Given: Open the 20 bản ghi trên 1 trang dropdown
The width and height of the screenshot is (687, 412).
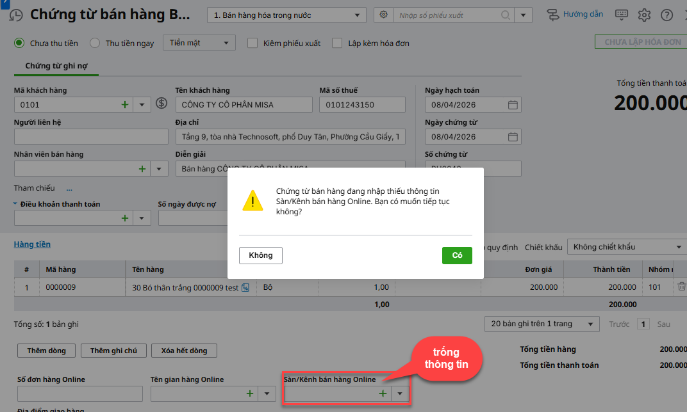Looking at the screenshot, I should (542, 324).
